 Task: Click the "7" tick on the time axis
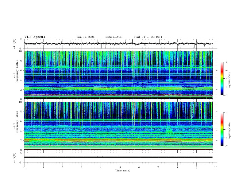[158, 167]
